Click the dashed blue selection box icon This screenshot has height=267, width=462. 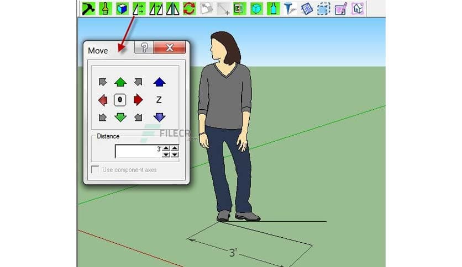pos(323,8)
